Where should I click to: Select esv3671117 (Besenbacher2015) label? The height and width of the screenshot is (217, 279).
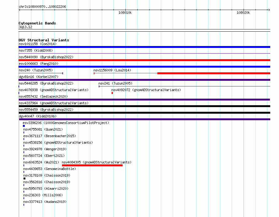(x=50, y=136)
